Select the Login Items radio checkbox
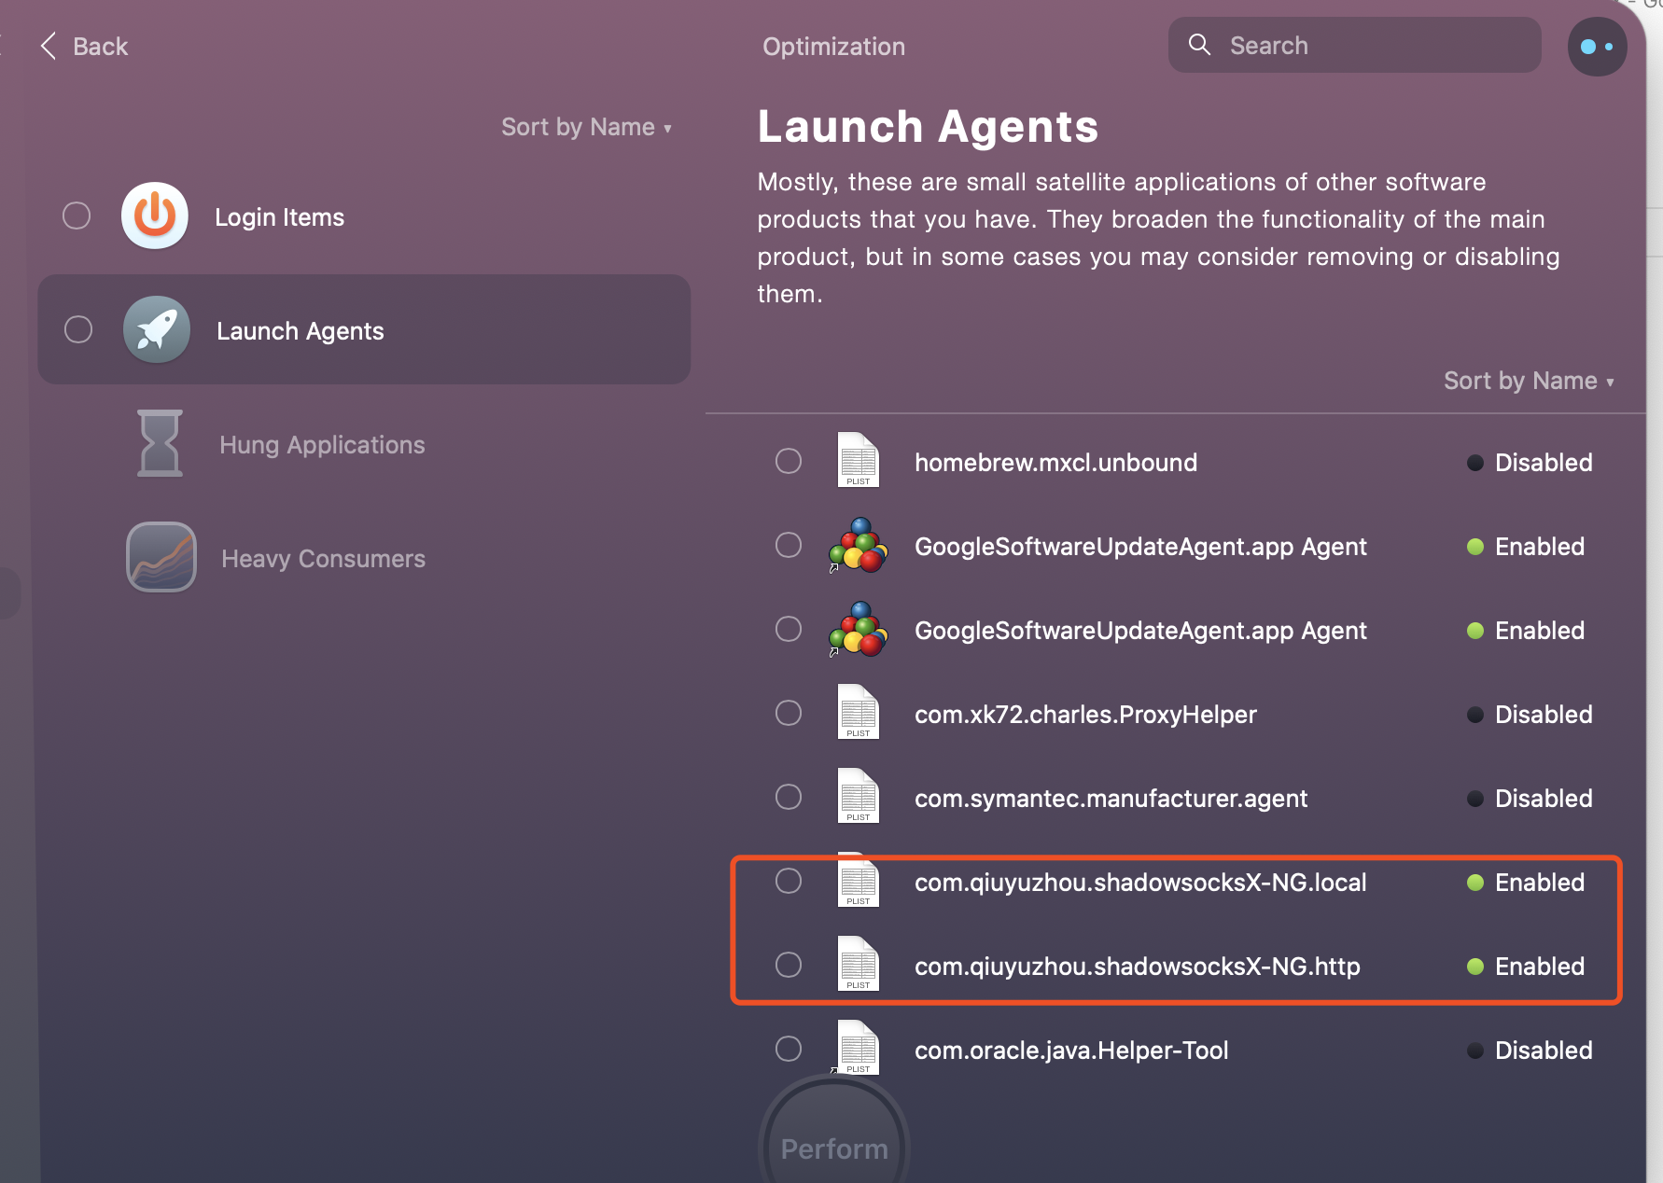Image resolution: width=1663 pixels, height=1183 pixels. [77, 216]
